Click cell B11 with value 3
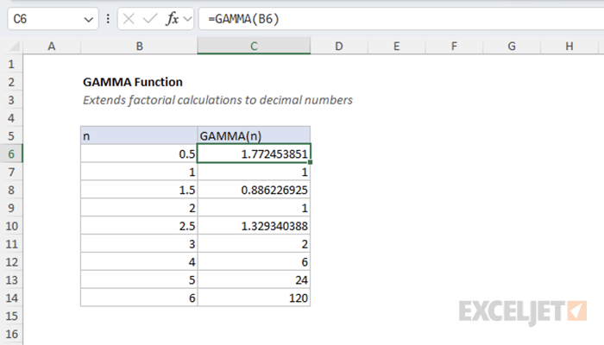The height and width of the screenshot is (345, 604). tap(139, 244)
